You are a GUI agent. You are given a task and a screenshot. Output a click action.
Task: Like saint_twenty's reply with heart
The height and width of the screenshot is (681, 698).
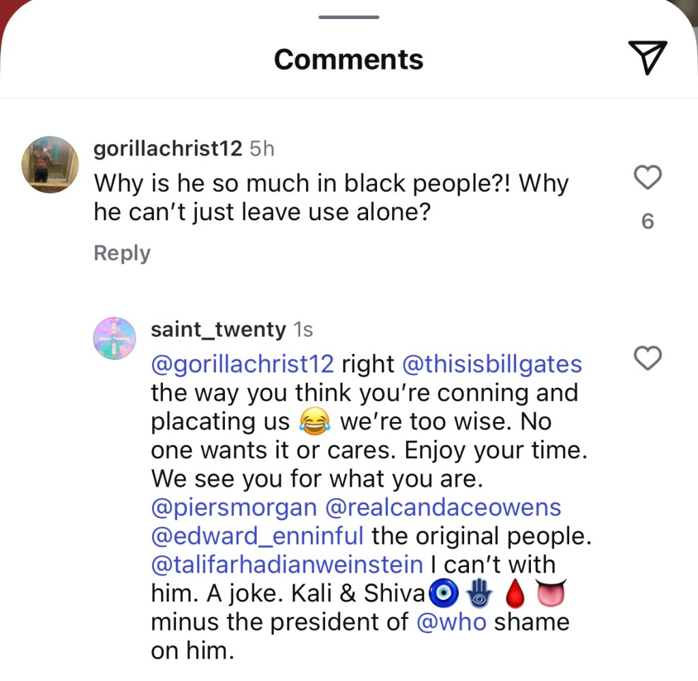[648, 358]
